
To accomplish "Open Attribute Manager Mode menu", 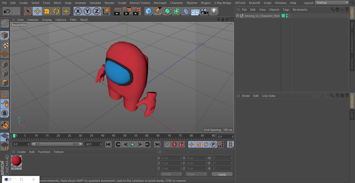I will click(x=246, y=96).
